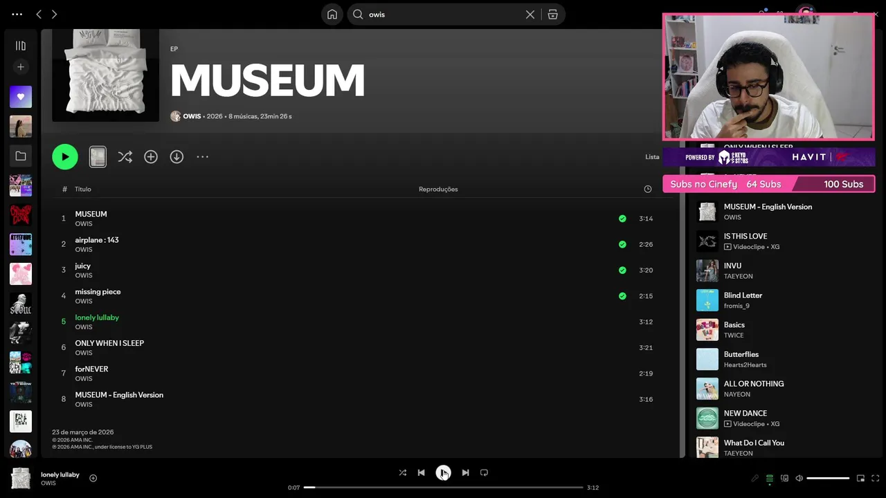886x498 pixels.
Task: Toggle the album cover preview button
Action: (x=98, y=157)
